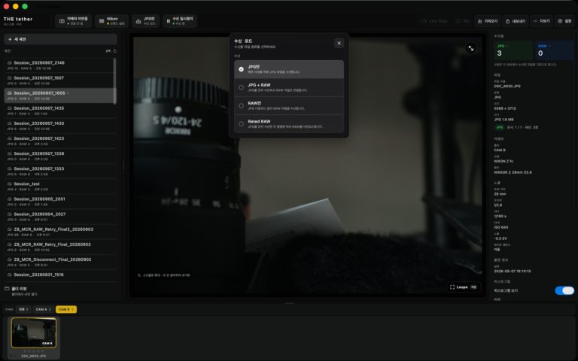Click the import button in top bar
The width and height of the screenshot is (578, 361).
point(488,21)
